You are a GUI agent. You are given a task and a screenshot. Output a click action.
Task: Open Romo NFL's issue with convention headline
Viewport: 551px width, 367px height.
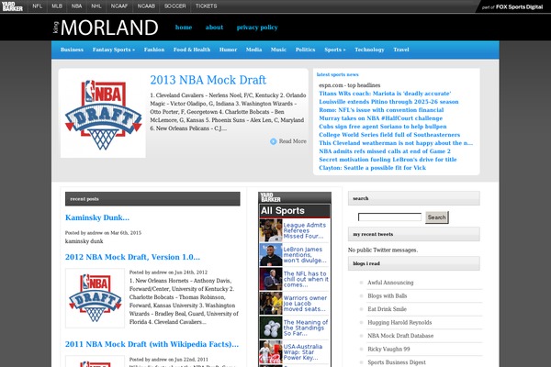(381, 110)
